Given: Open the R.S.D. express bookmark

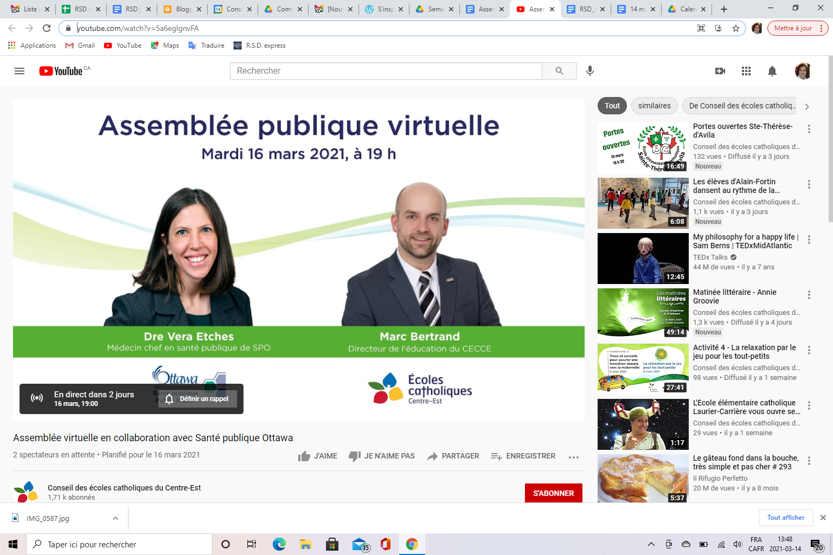Looking at the screenshot, I should click(x=259, y=46).
